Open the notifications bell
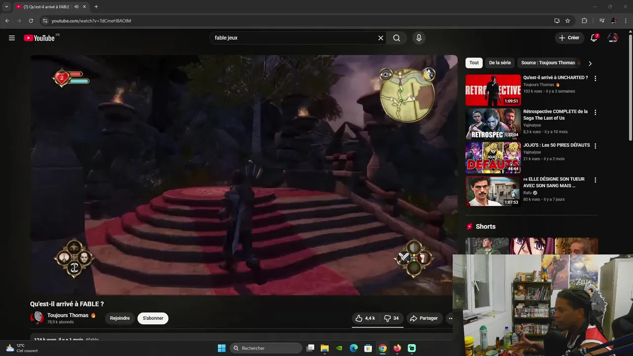Viewport: 633px width, 356px height. (x=594, y=38)
